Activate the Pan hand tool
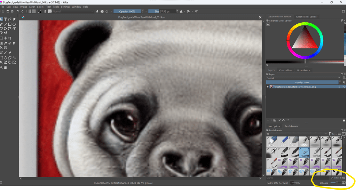Viewport: 356px width, 190px height. [x=6, y=67]
